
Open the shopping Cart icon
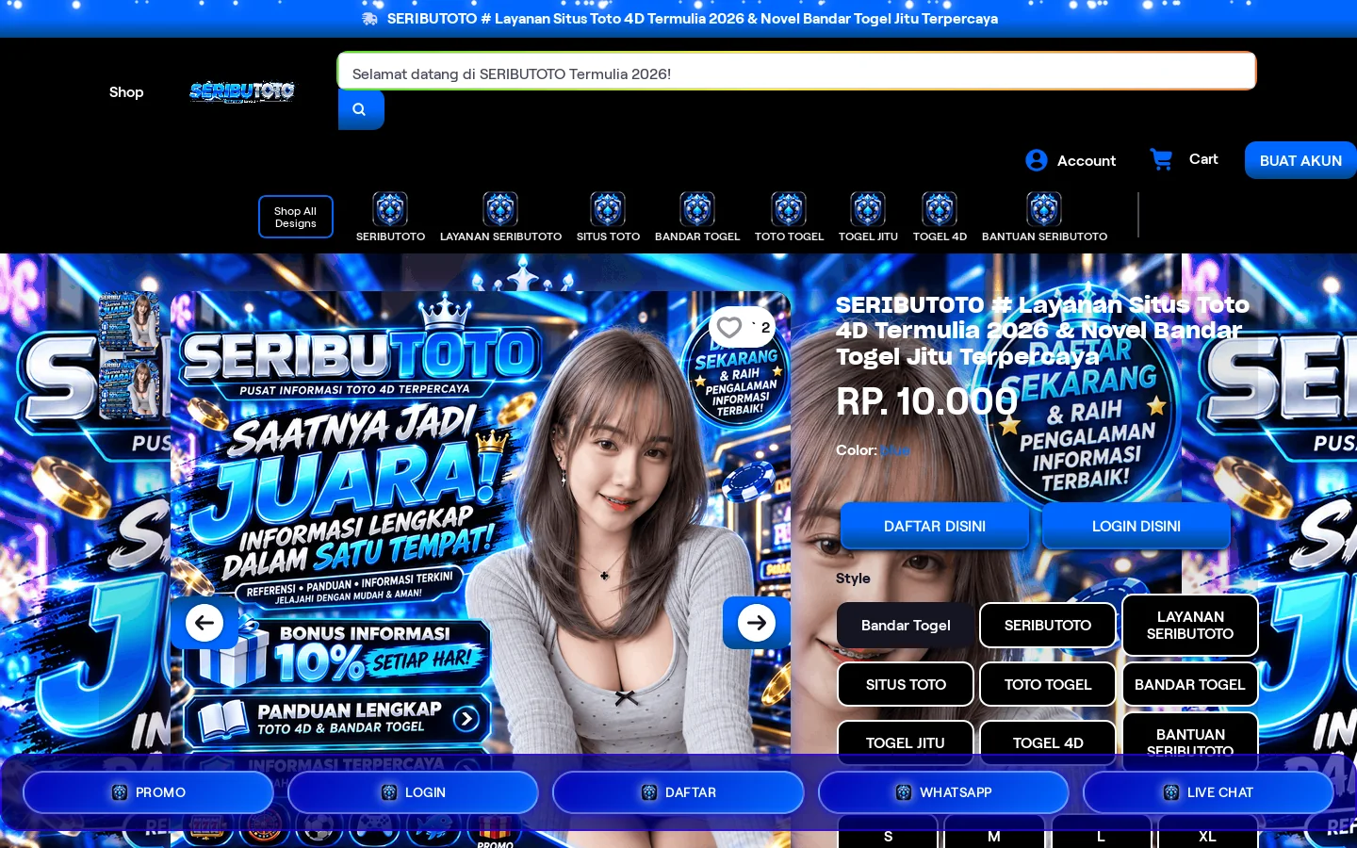coord(1161,159)
